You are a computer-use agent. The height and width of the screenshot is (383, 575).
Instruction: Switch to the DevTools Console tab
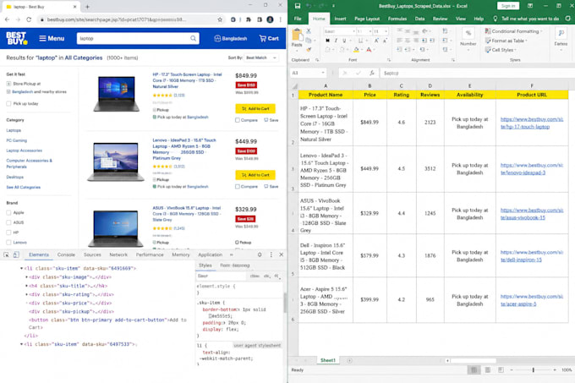point(66,254)
